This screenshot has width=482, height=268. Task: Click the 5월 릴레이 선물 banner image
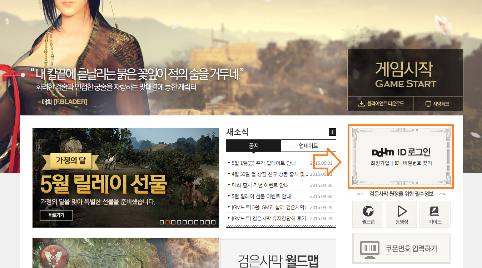pos(126,178)
